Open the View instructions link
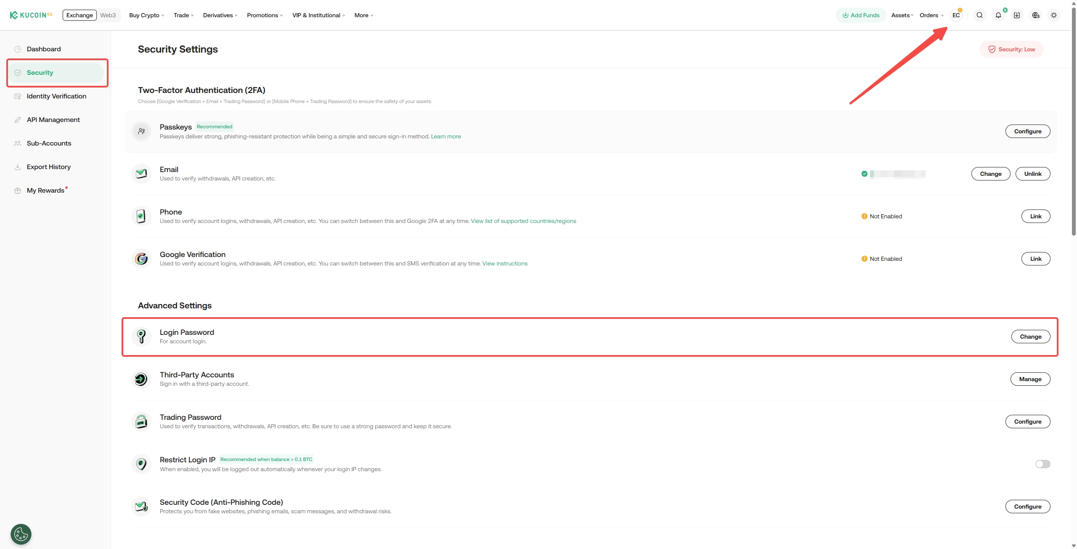Viewport: 1077px width, 549px height. point(504,263)
